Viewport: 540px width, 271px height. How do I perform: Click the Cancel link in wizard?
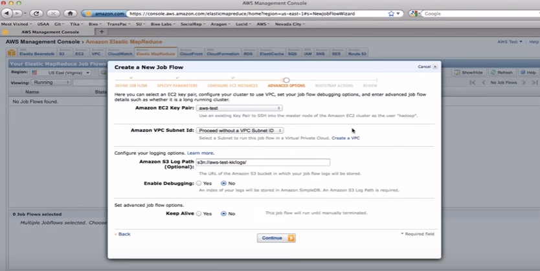(x=424, y=67)
